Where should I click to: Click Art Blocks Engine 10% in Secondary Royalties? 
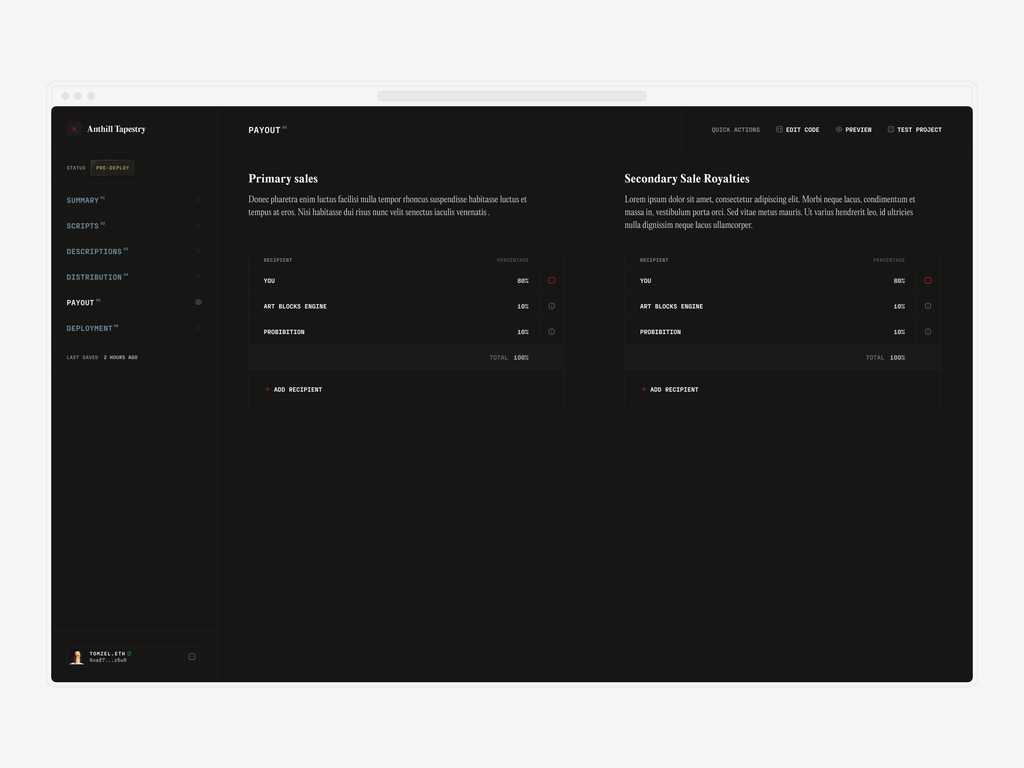pyautogui.click(x=899, y=306)
